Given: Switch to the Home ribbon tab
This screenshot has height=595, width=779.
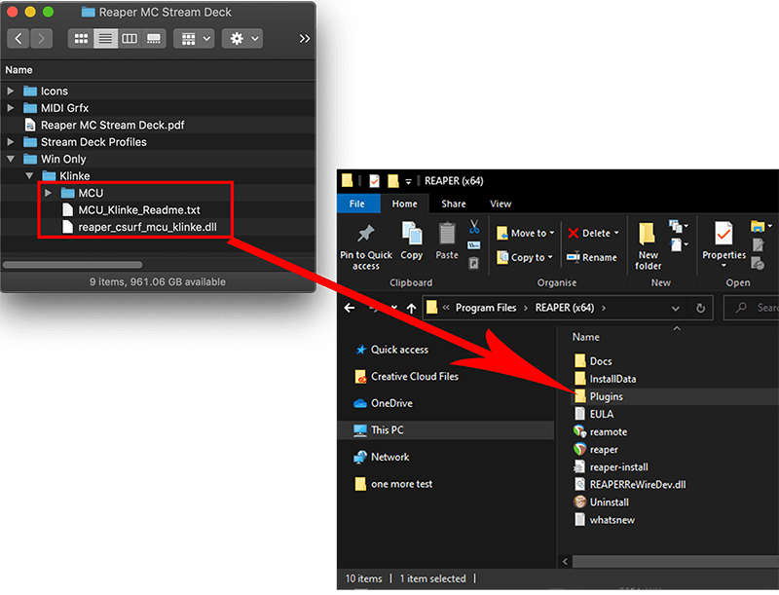Looking at the screenshot, I should tap(404, 204).
